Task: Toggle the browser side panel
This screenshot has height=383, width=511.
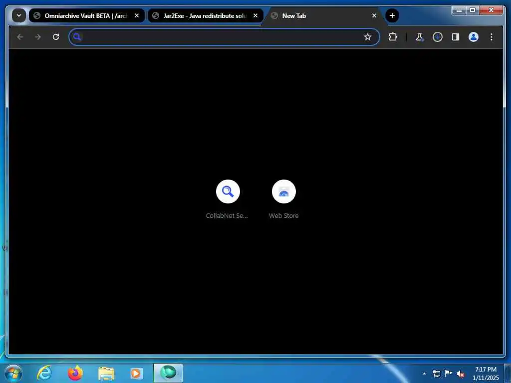Action: (x=455, y=37)
